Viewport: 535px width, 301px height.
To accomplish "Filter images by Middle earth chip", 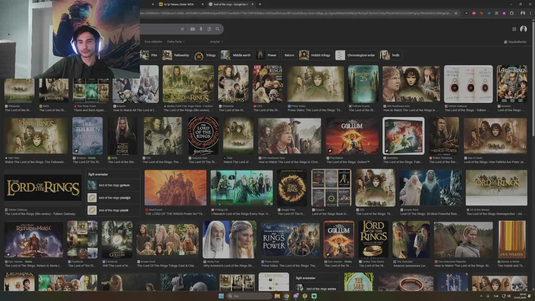I will pos(237,55).
